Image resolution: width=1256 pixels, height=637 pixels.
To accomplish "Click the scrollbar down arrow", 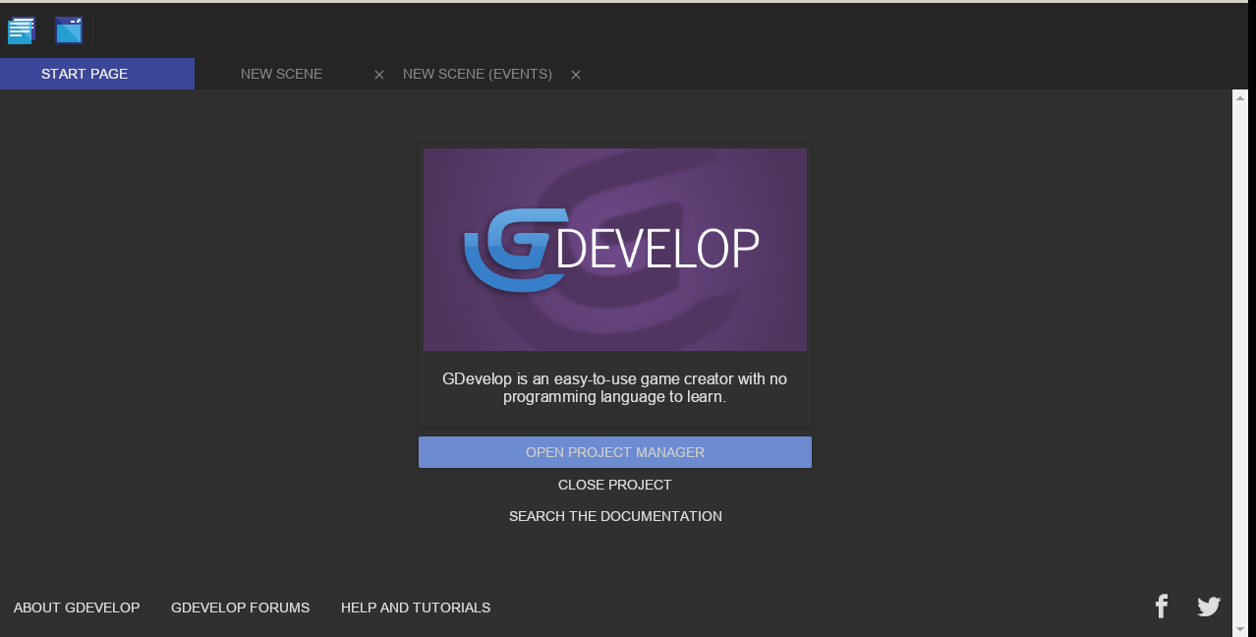I will click(1240, 629).
